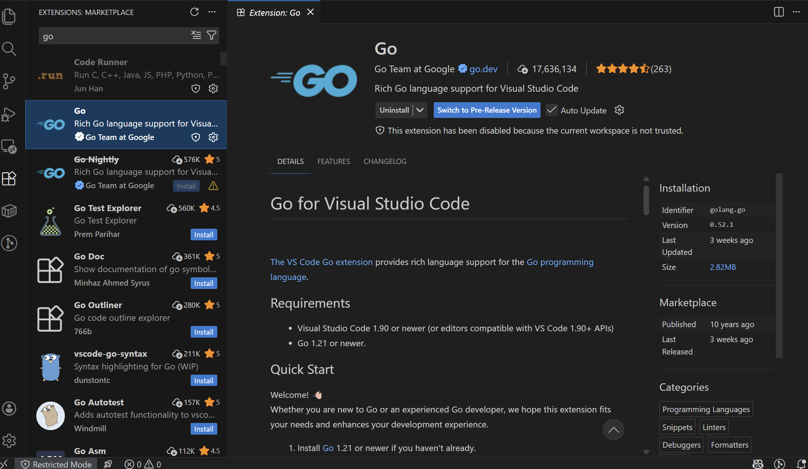Open the Uninstall dropdown arrow
Screen dimensions: 808x469
coord(419,110)
